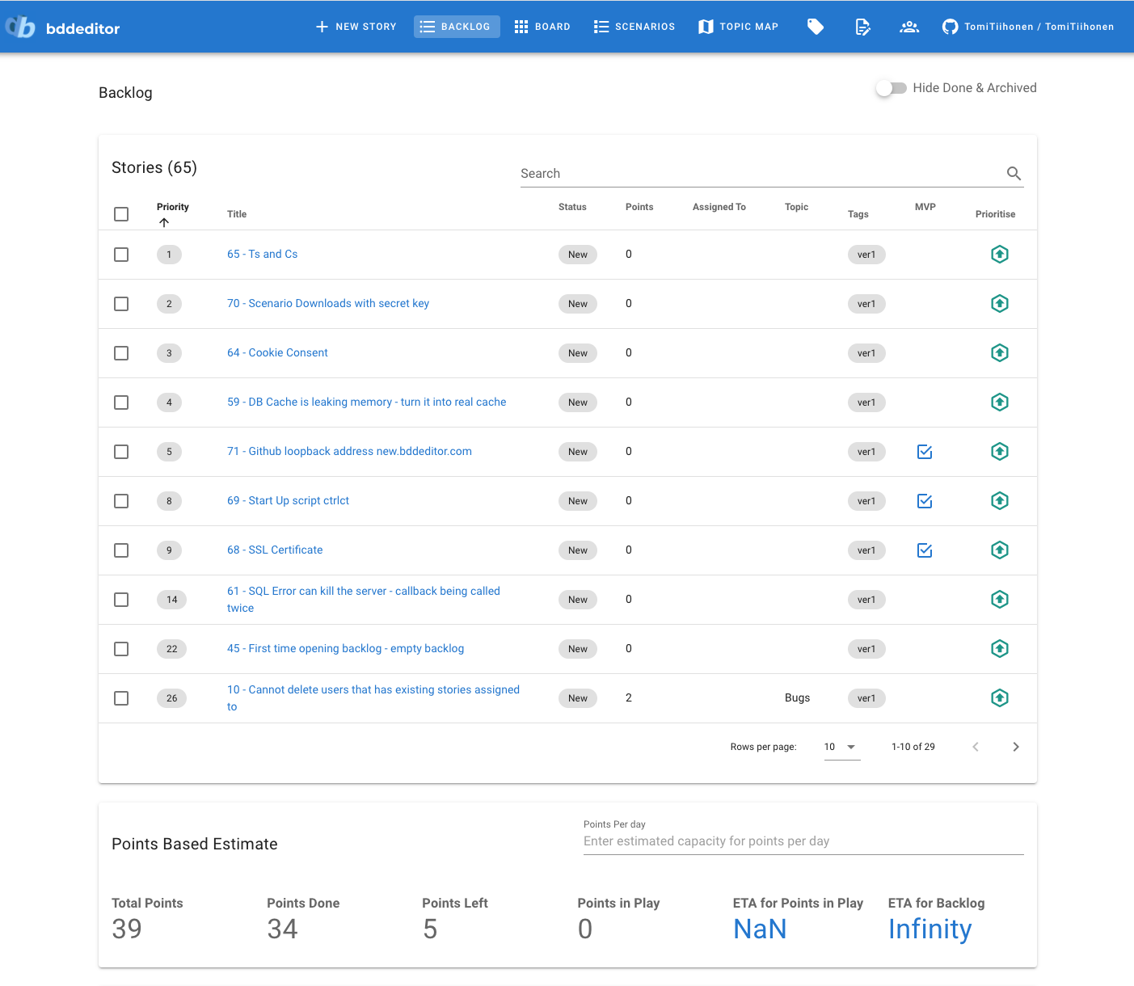Click the New Story button
Screen dimensions: 1134x986
point(356,27)
